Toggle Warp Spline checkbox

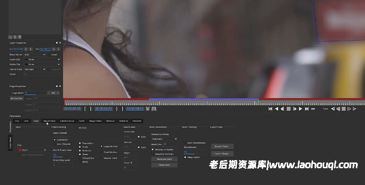coord(185,157)
